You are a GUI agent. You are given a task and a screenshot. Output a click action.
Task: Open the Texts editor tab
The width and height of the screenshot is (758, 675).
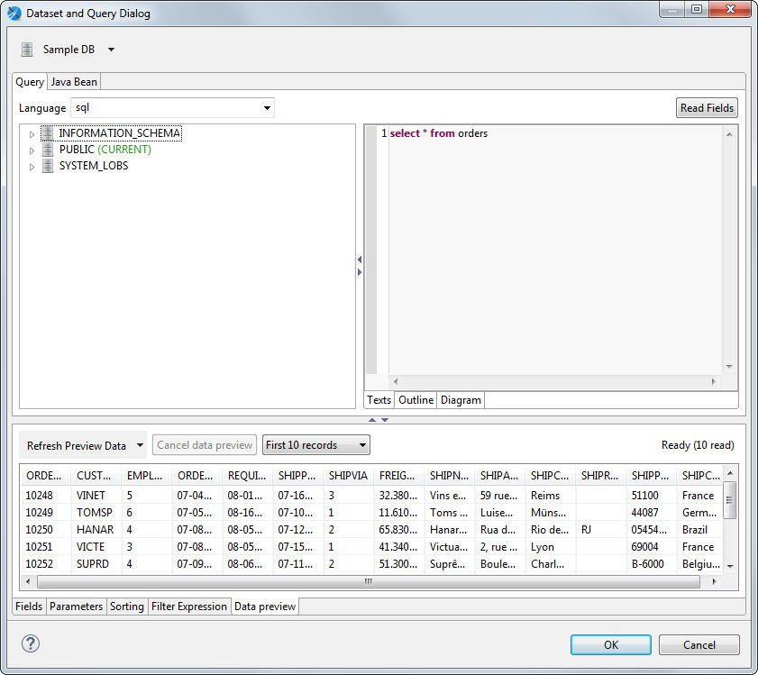tap(379, 400)
